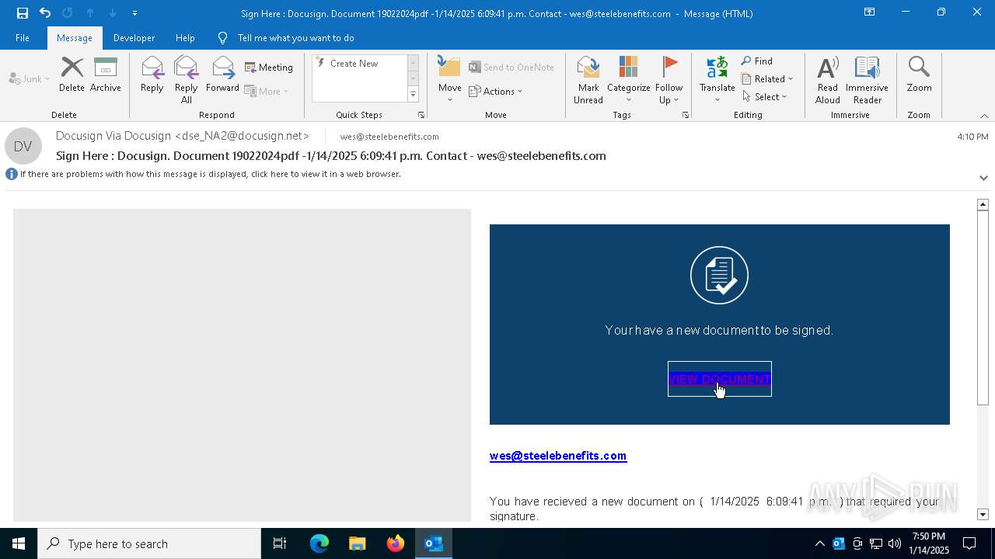Delete this email message
Image resolution: width=995 pixels, height=559 pixels.
point(72,75)
